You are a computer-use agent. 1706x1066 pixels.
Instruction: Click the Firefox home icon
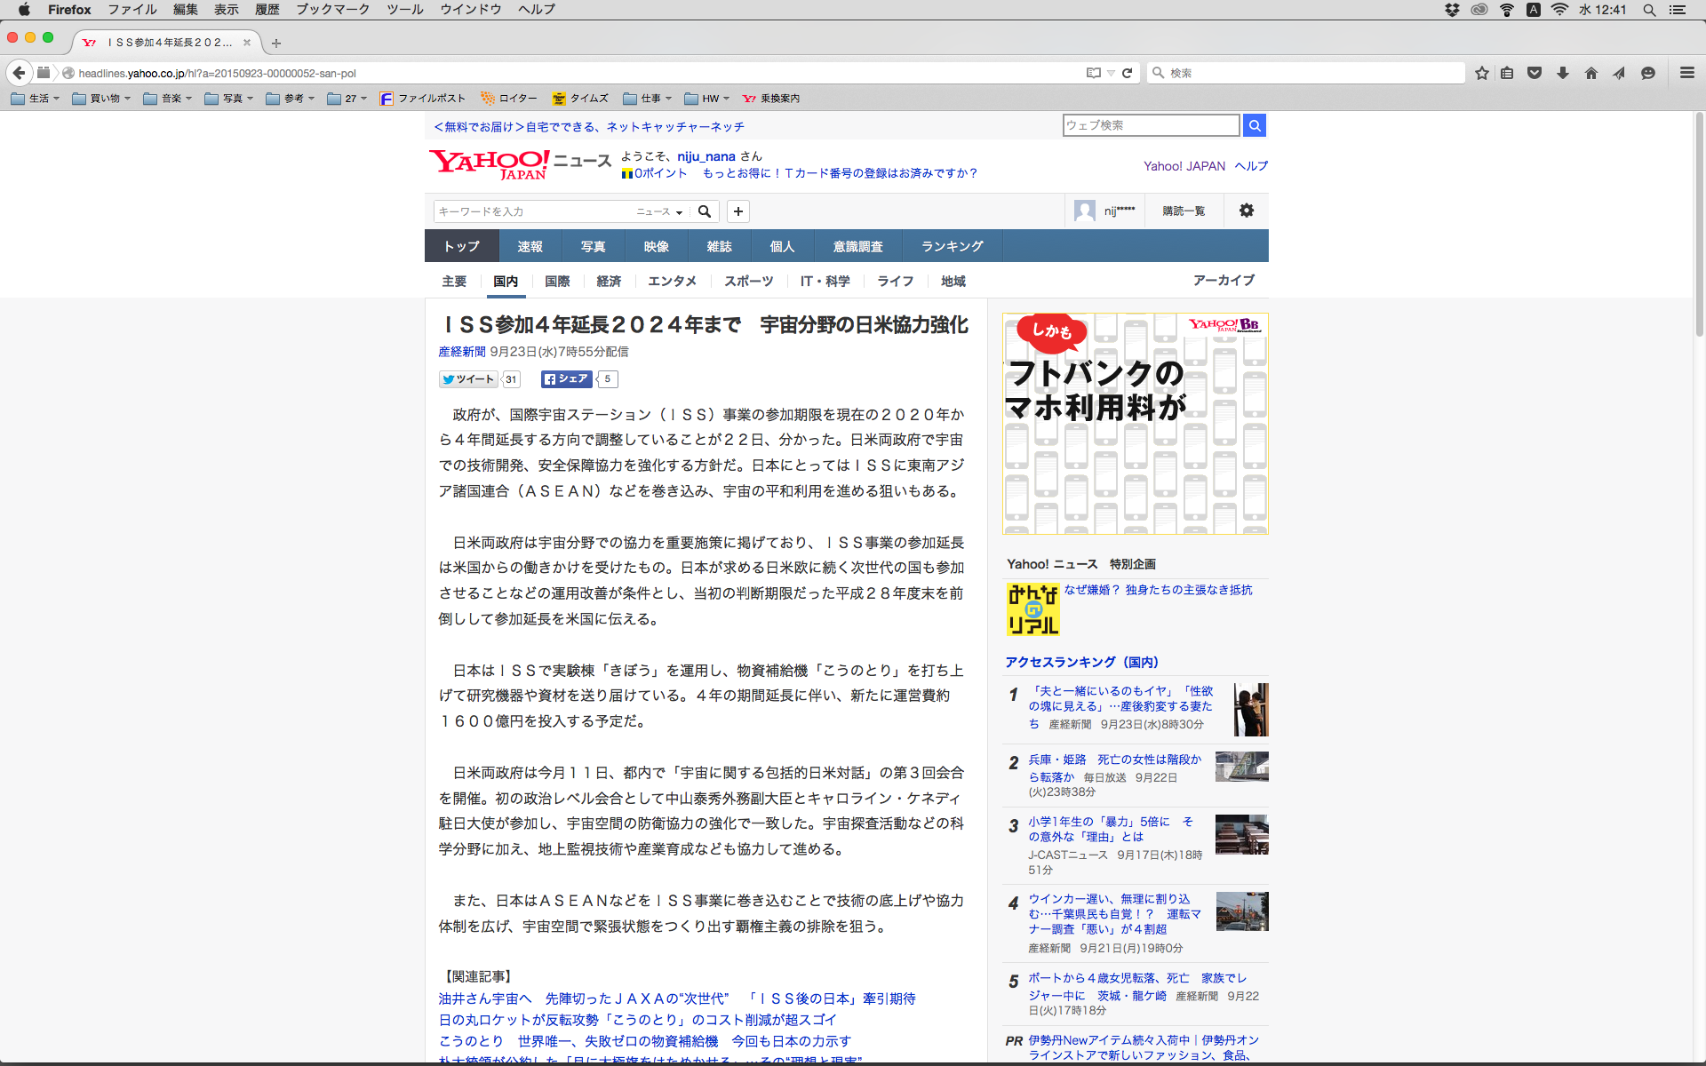click(x=1590, y=73)
